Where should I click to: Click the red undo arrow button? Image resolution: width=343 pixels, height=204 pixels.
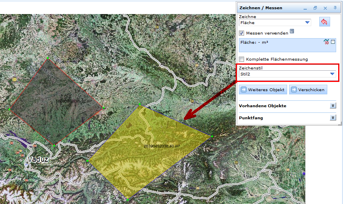324,22
